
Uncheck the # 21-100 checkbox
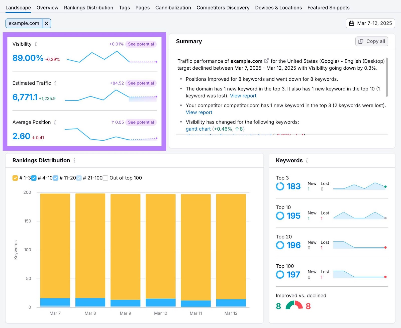pyautogui.click(x=79, y=178)
